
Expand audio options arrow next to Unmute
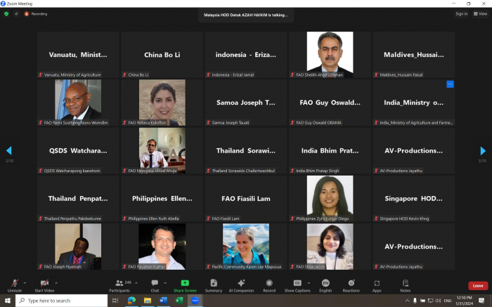click(x=25, y=282)
